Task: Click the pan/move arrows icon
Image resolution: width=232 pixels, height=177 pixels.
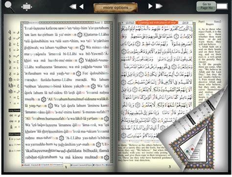Action: pyautogui.click(x=26, y=7)
